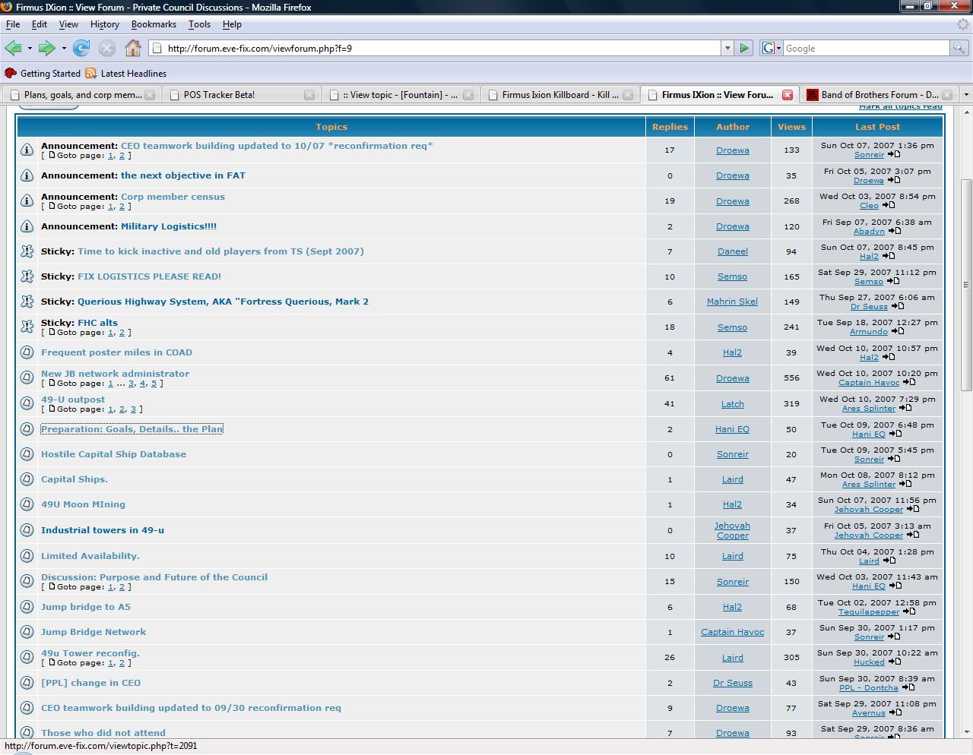The width and height of the screenshot is (973, 755).
Task: Open 'Frequent poster miles in COAD' topic
Action: pos(116,352)
